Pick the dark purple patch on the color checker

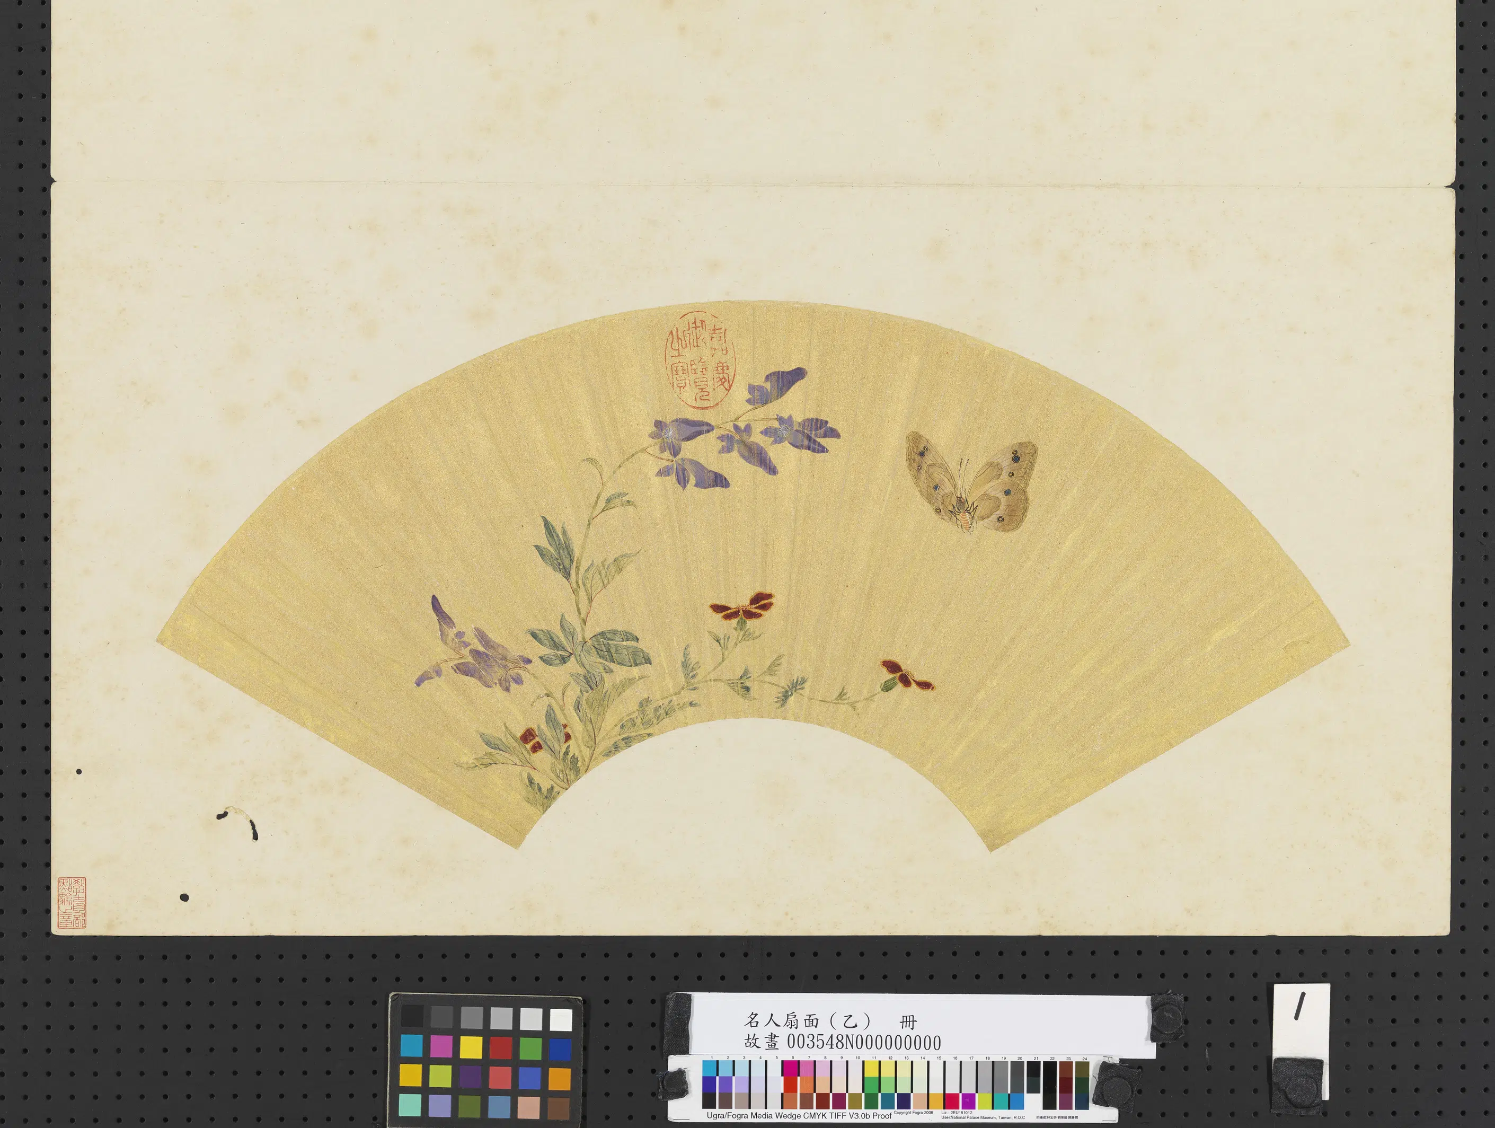[471, 1077]
